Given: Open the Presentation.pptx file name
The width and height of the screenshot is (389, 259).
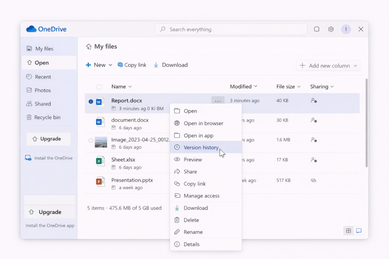Looking at the screenshot, I should click(x=132, y=180).
